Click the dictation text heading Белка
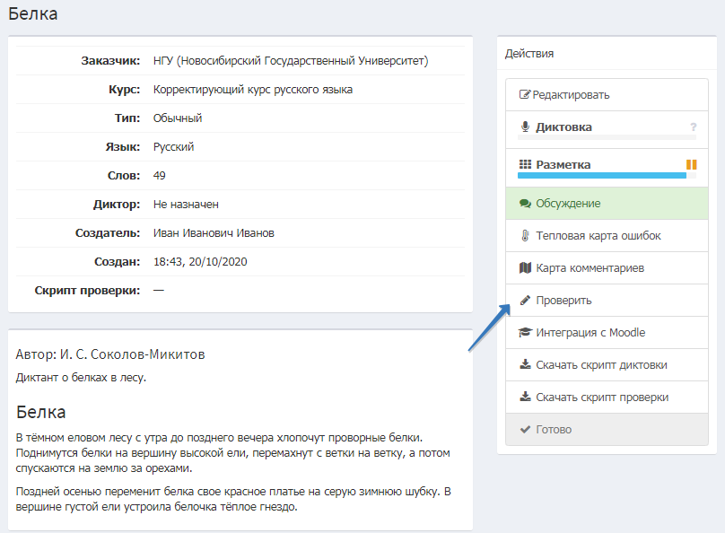This screenshot has width=725, height=533. pyautogui.click(x=40, y=413)
